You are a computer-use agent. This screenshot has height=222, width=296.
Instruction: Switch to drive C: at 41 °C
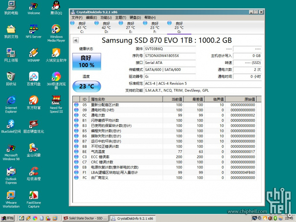tap(82, 27)
